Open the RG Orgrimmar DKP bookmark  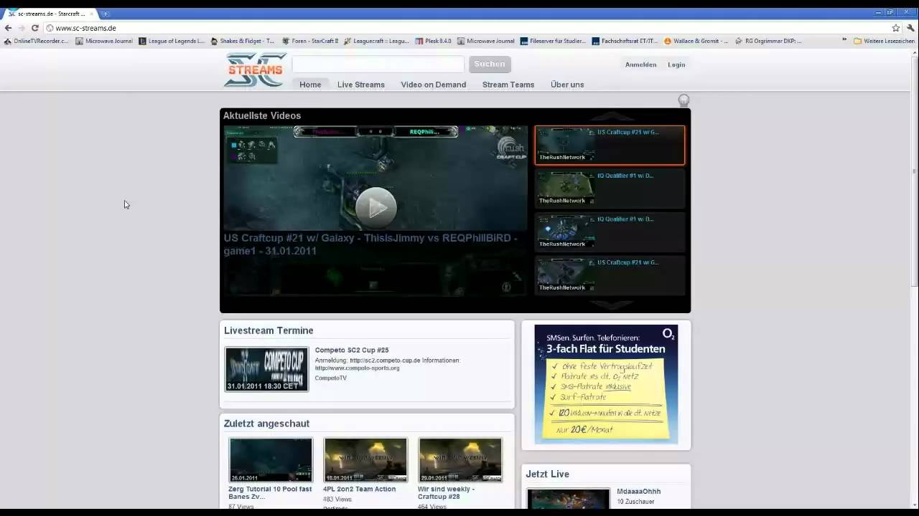pyautogui.click(x=769, y=41)
